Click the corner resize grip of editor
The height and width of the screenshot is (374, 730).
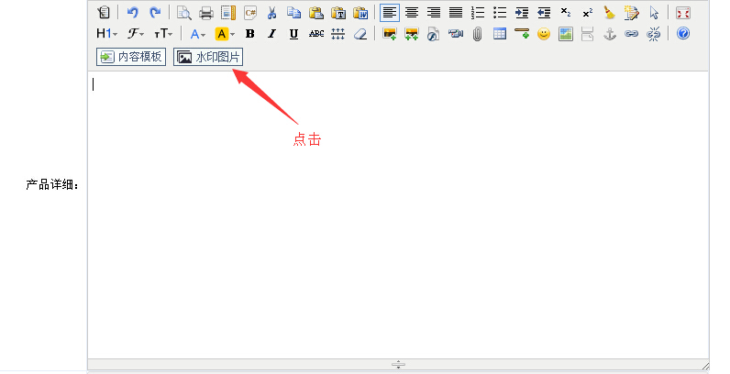click(705, 366)
